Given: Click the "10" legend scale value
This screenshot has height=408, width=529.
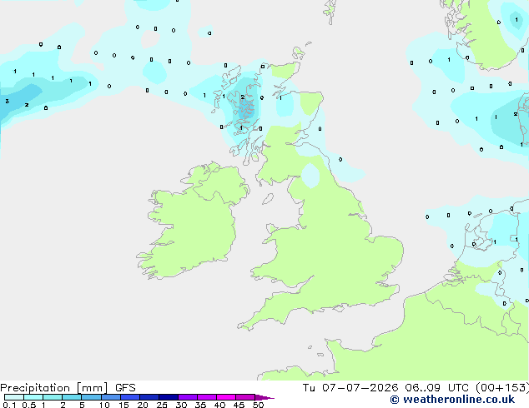Looking at the screenshot, I should 104,405.
